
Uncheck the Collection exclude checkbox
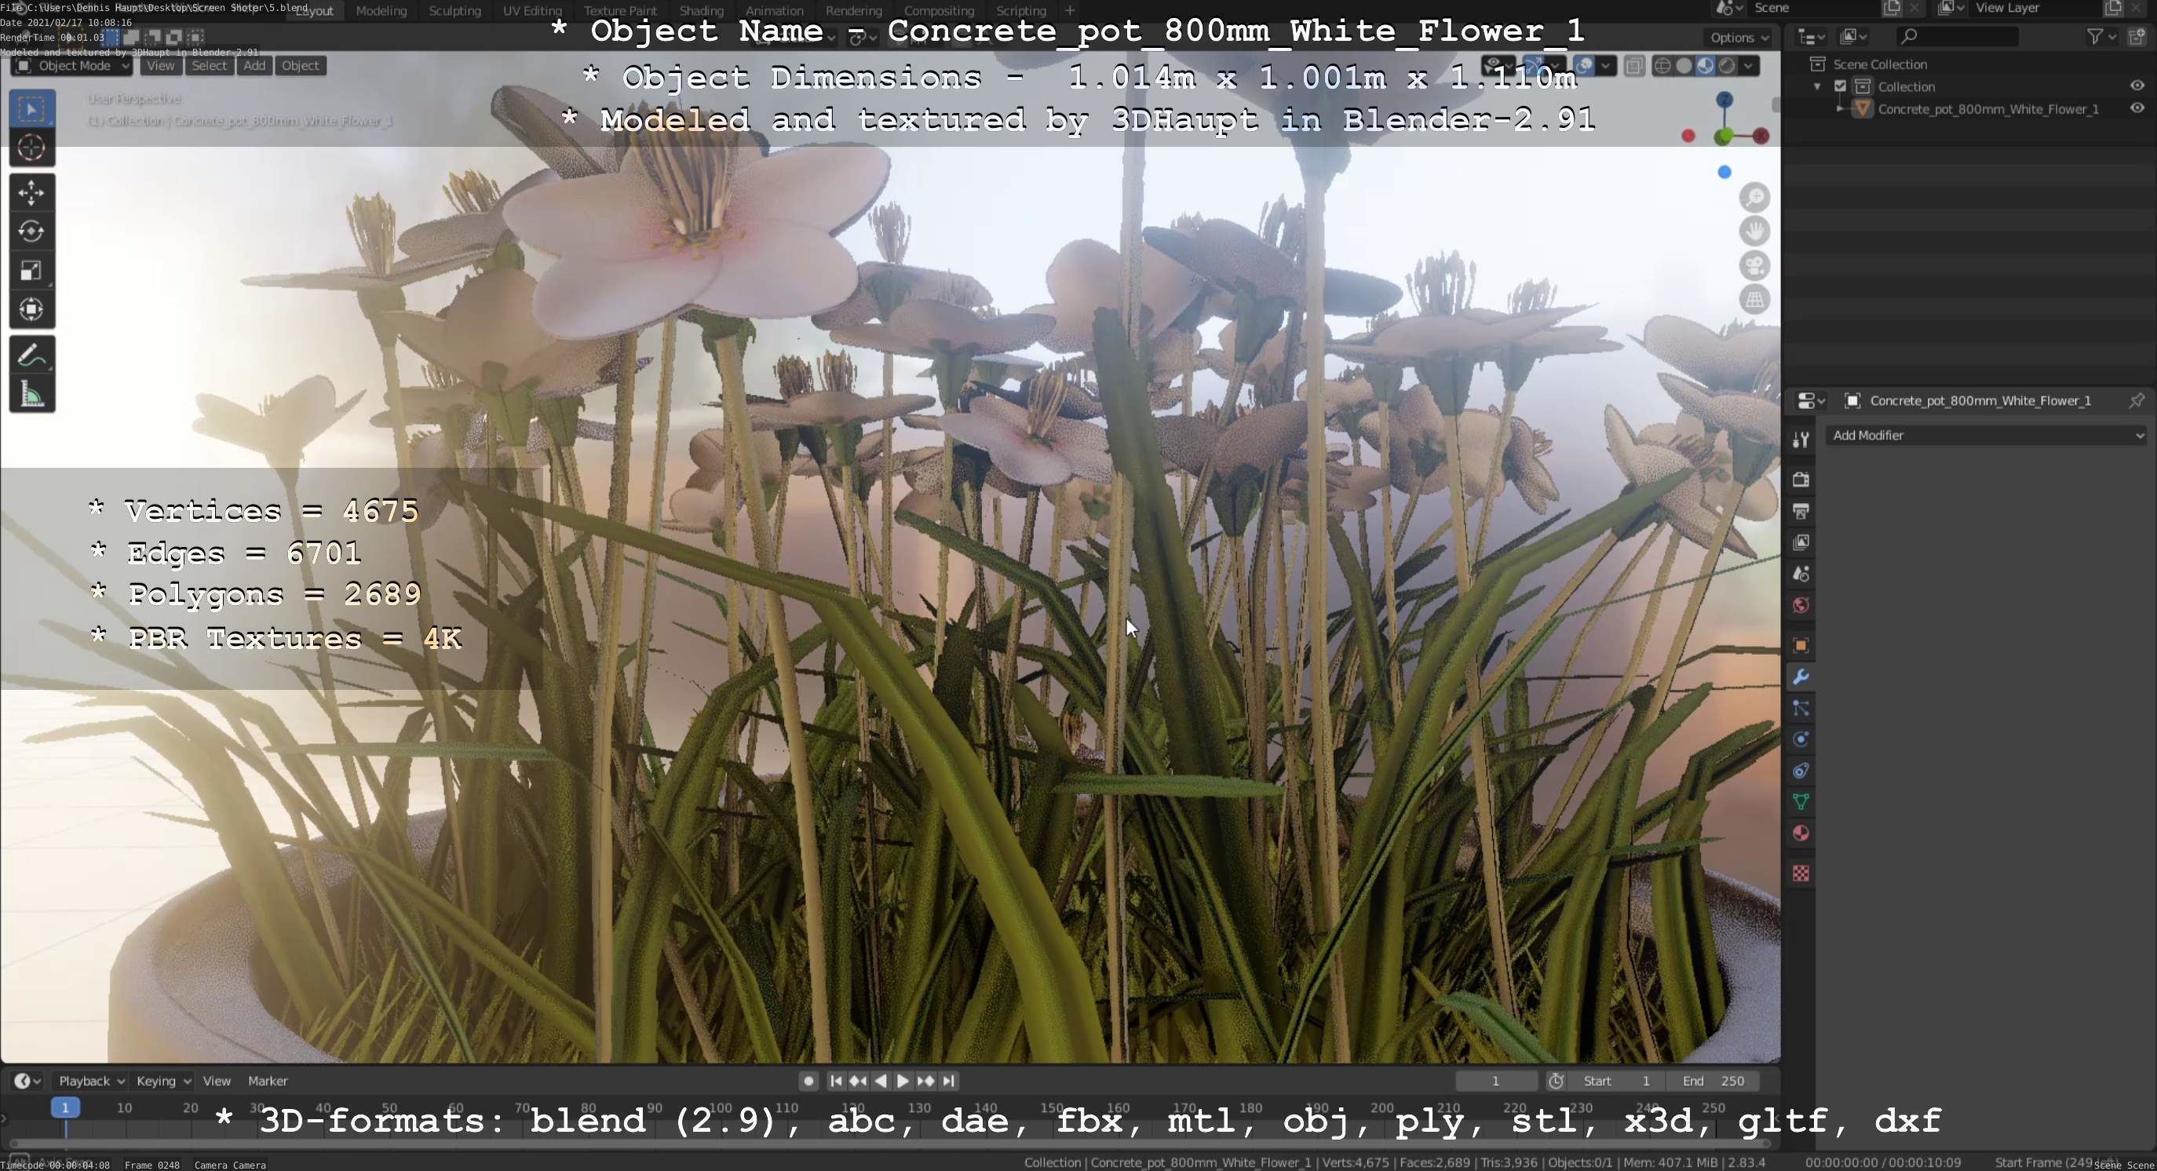pos(1840,86)
